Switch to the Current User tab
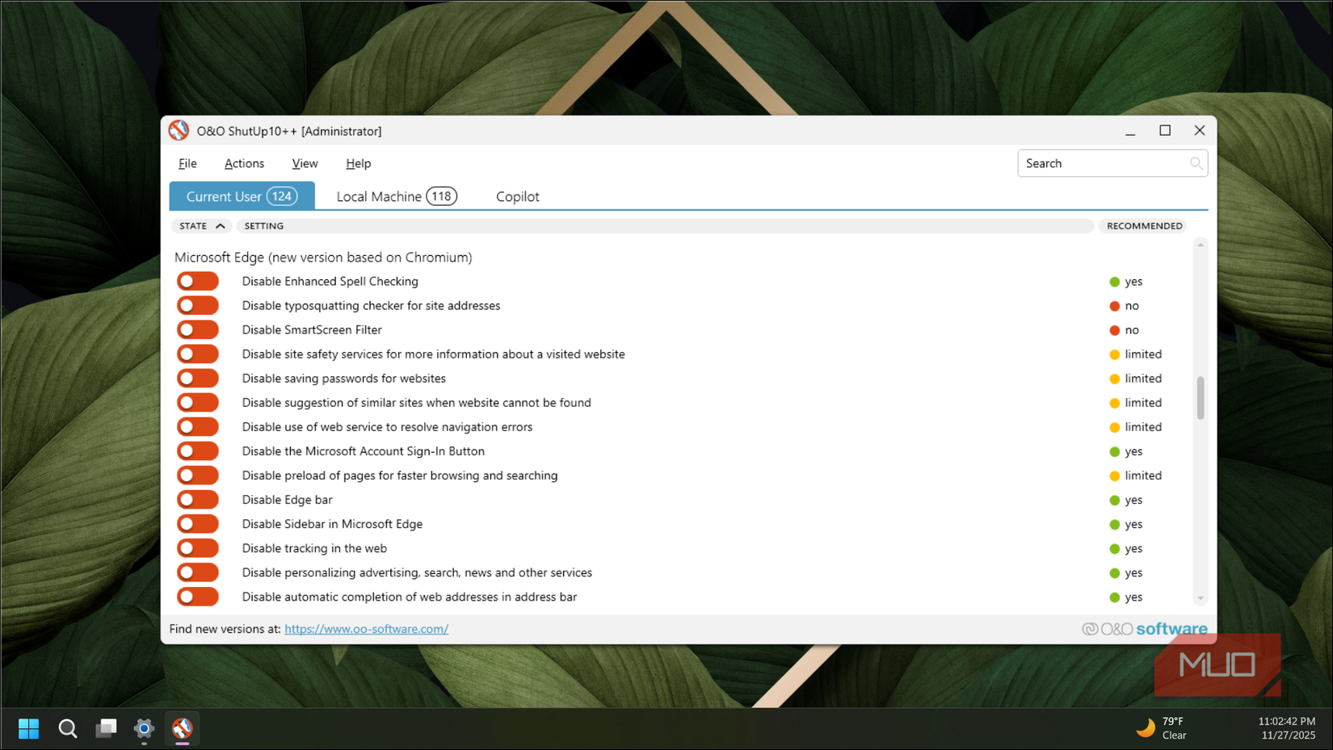 242,196
